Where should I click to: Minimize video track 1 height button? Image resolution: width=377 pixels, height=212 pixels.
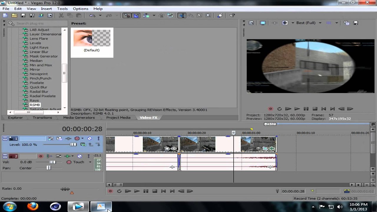tap(5, 137)
